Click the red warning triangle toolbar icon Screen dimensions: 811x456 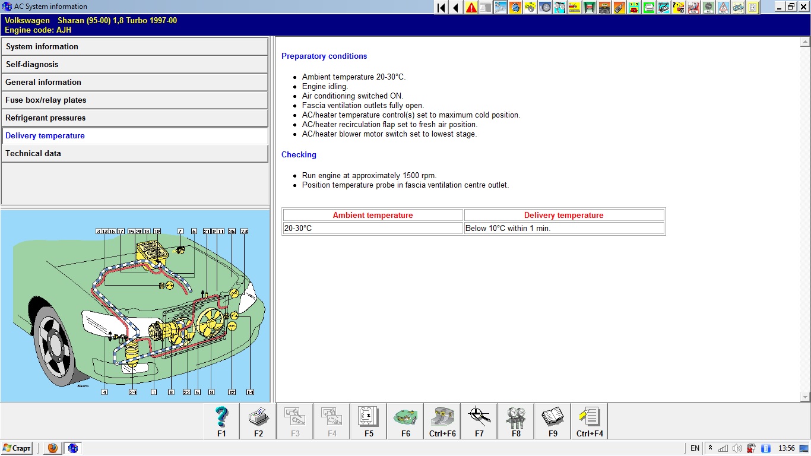471,7
